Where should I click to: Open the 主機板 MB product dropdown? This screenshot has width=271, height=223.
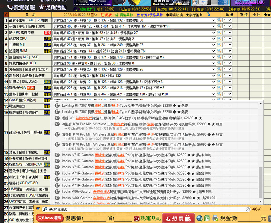click(134, 45)
